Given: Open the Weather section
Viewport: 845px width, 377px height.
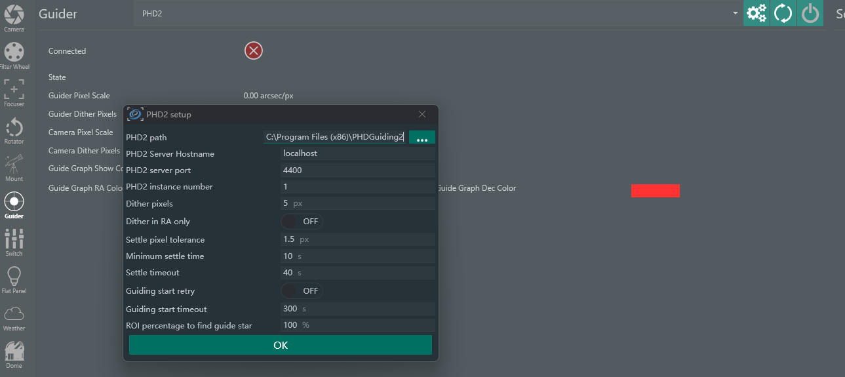Looking at the screenshot, I should click(14, 316).
